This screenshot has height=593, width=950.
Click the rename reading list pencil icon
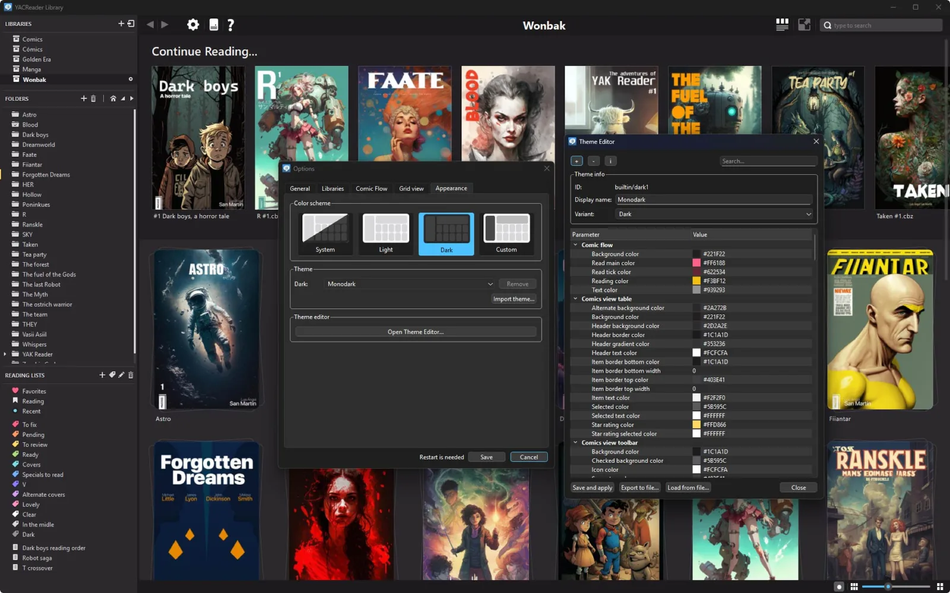[x=122, y=375]
